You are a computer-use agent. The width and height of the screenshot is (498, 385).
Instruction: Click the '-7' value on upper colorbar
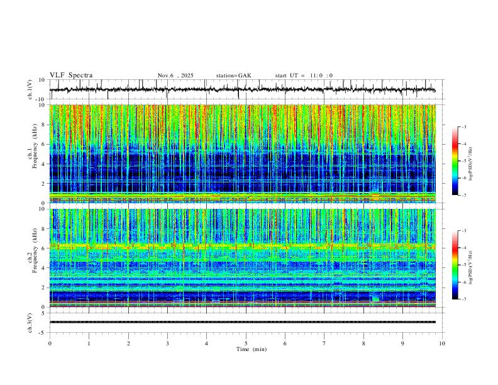[464, 195]
